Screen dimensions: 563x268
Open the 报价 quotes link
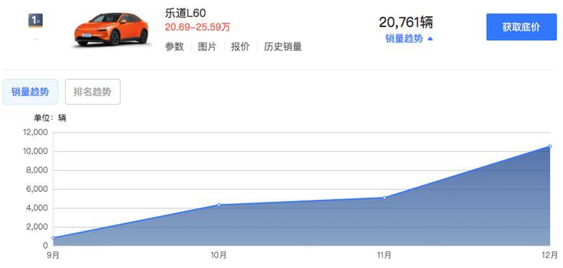click(x=240, y=47)
